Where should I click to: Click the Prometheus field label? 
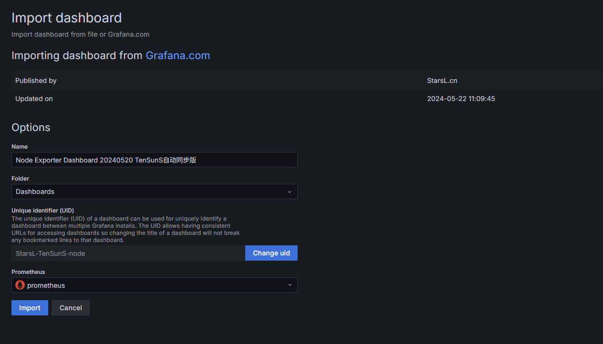pyautogui.click(x=28, y=272)
